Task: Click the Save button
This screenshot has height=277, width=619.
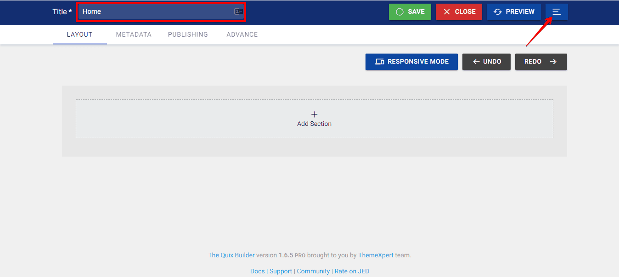Action: tap(410, 12)
